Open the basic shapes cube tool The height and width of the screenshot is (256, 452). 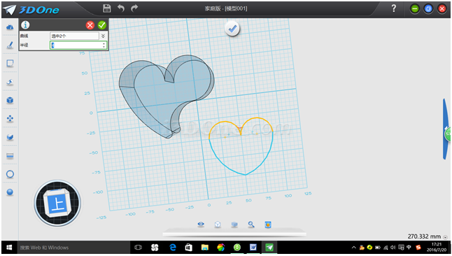pos(10,100)
